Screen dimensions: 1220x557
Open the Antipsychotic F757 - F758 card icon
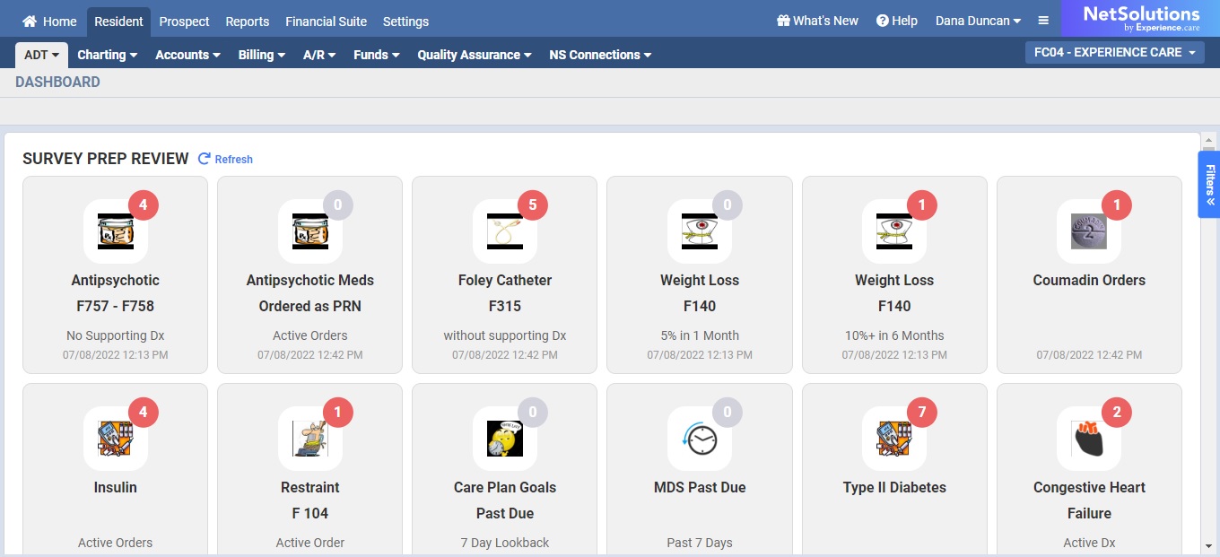click(116, 231)
